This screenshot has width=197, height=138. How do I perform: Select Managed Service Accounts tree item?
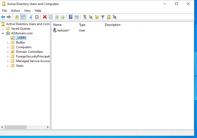33,61
